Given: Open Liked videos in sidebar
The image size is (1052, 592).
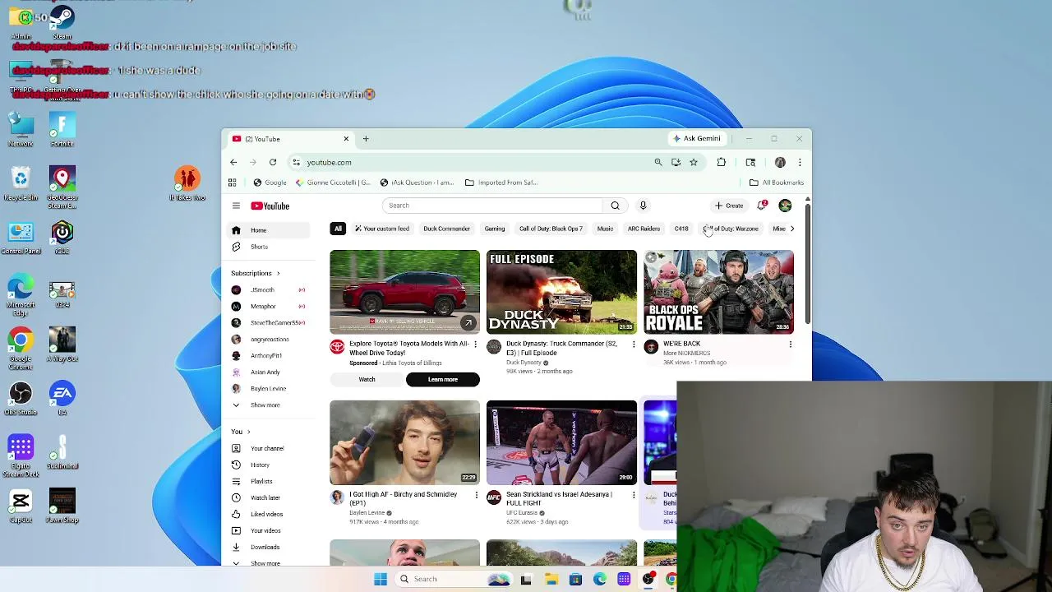Looking at the screenshot, I should 269,515.
